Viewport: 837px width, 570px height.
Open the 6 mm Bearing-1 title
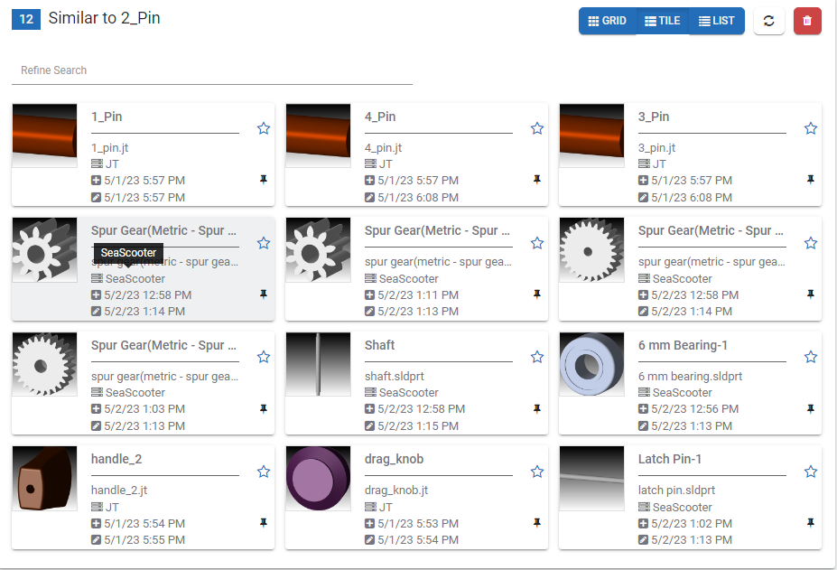(x=683, y=345)
